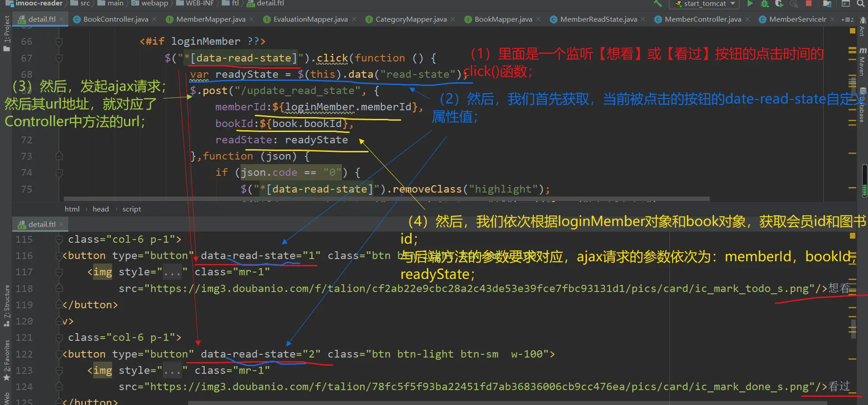Toggle the fold marker at line 73
This screenshot has width=868, height=405.
pos(59,156)
